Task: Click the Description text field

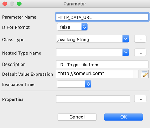Action: pyautogui.click(x=102, y=64)
